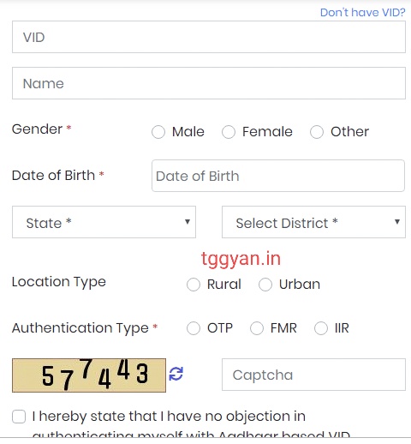Choose FMR authentication type
Screen dimensions: 411x444
point(257,328)
